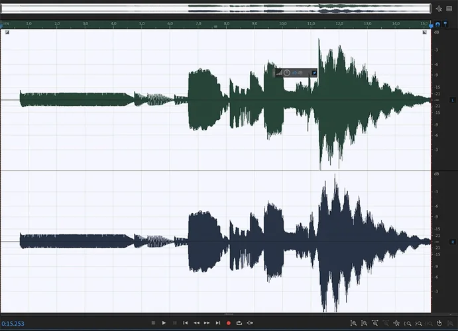Toggle Loop Playback in the transport
Screen dimensions: 458x331
(239, 323)
